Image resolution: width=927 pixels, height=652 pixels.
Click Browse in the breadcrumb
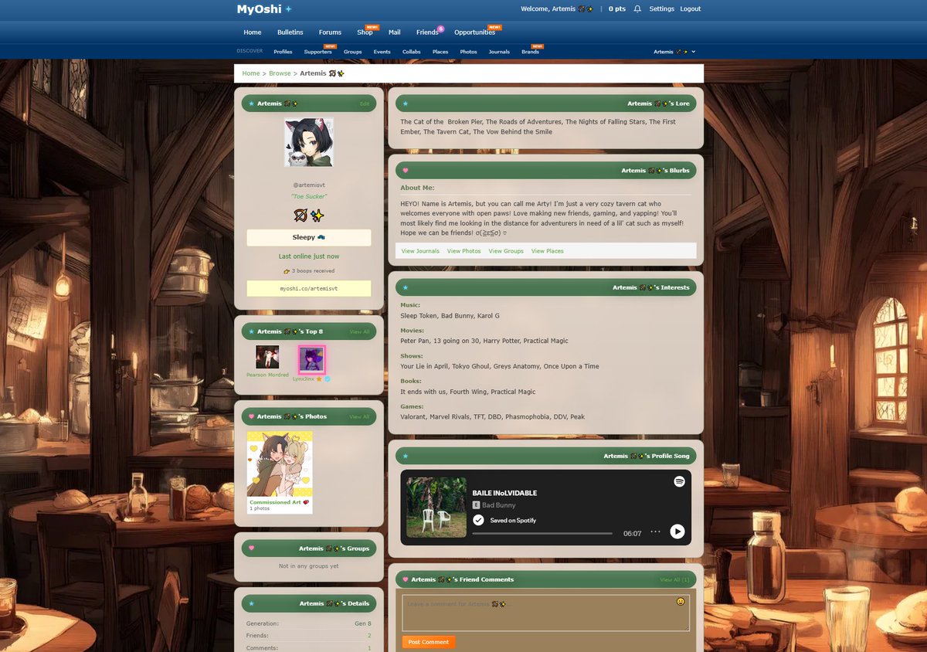tap(280, 73)
